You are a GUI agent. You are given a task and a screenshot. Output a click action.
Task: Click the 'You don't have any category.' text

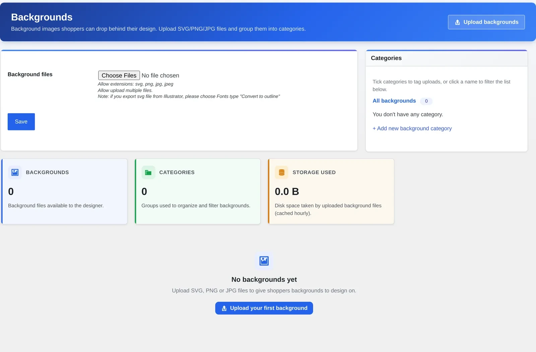tap(408, 114)
